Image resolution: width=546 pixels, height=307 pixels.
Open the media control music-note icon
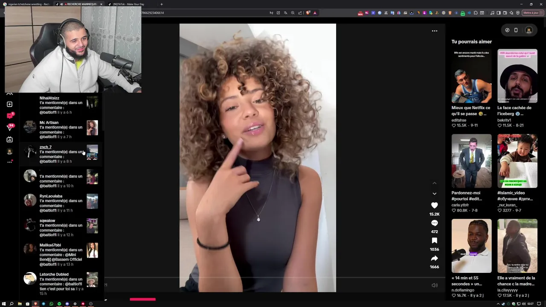[x=492, y=13]
